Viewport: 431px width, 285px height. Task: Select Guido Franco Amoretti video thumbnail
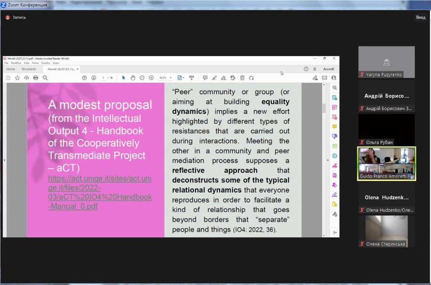[386, 163]
